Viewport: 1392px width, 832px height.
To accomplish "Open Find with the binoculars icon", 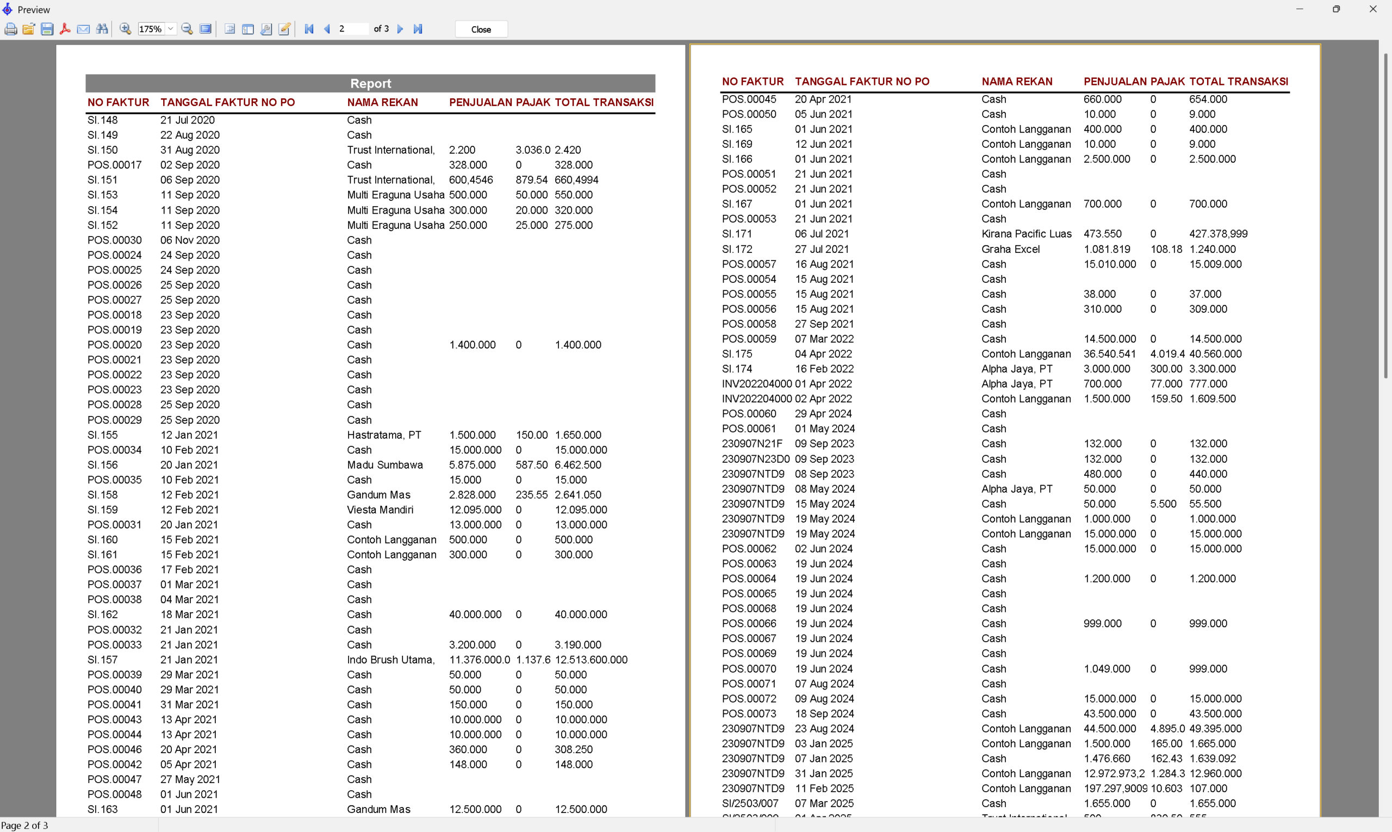I will coord(102,29).
